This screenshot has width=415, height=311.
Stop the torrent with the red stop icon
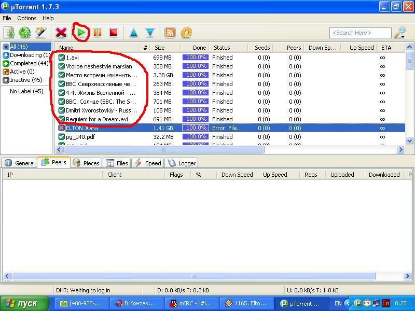pos(113,33)
